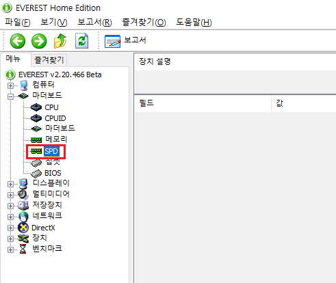Click the child 마더보드 board icon under CPUID
Viewport: 336px width, 283px height.
tap(36, 129)
